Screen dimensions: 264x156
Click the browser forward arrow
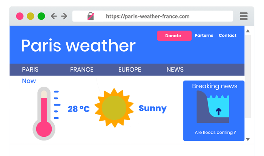point(64,16)
